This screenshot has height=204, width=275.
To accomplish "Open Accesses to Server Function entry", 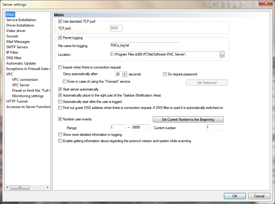I will pos(28,107).
